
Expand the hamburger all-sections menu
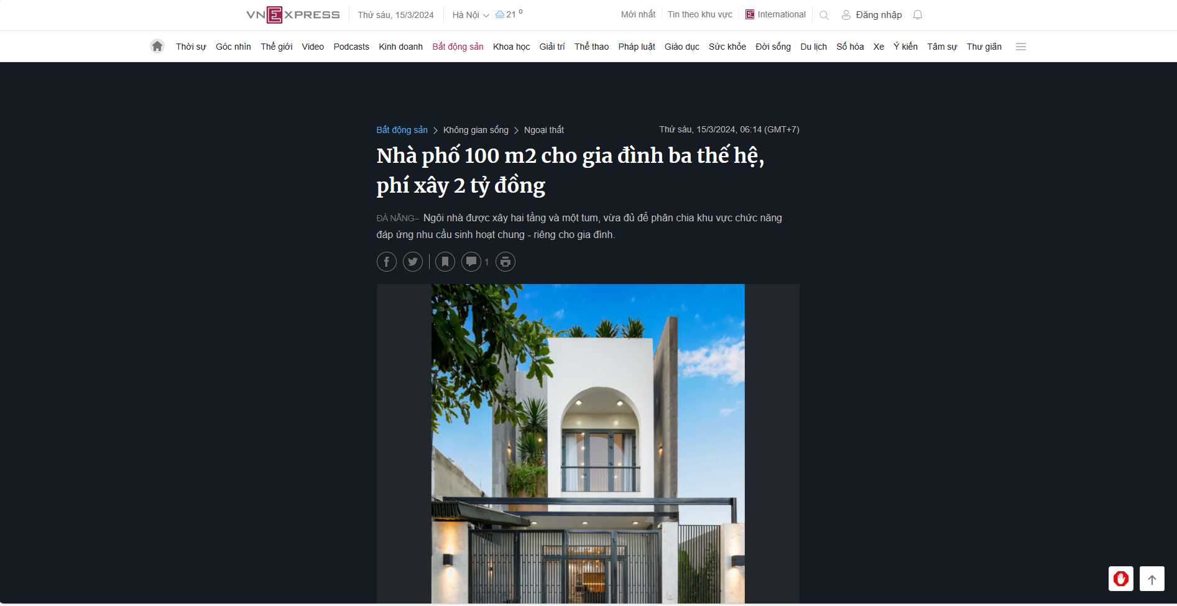click(x=1021, y=47)
